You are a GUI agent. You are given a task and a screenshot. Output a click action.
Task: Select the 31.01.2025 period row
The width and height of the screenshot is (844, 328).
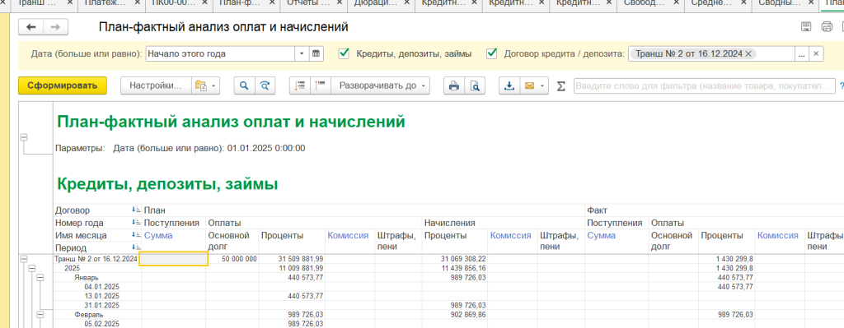point(101,305)
